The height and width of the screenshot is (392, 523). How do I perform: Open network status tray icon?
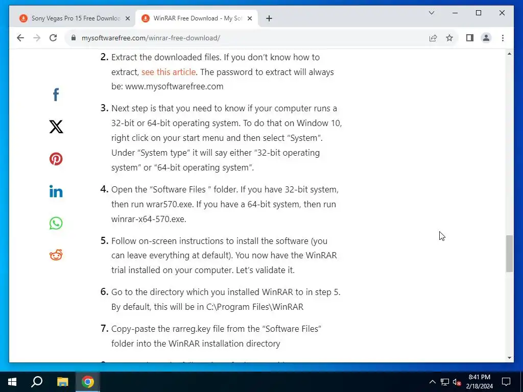click(x=445, y=382)
